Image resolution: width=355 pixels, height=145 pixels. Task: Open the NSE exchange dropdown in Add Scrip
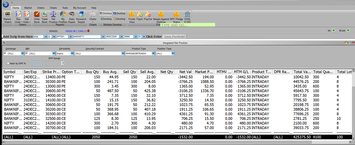(46, 37)
